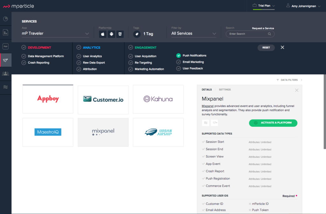
Task: Click the 1 Tag label
Action: [148, 34]
